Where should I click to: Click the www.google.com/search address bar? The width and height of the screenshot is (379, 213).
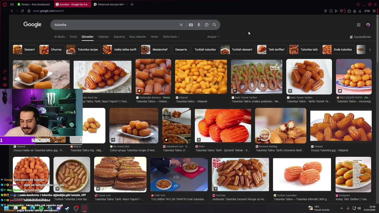click(48, 11)
